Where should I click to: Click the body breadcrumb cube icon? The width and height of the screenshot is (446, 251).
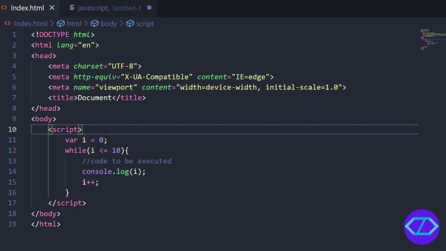[95, 24]
